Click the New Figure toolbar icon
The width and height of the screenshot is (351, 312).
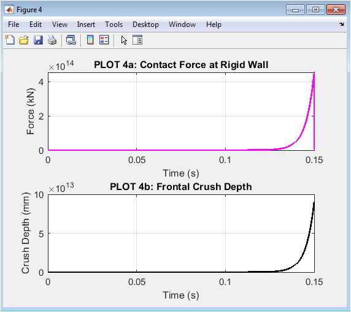click(x=10, y=40)
